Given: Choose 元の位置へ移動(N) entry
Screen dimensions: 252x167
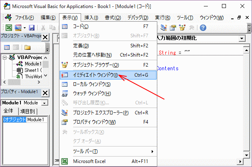Looking at the screenshot, I should tap(108, 55).
